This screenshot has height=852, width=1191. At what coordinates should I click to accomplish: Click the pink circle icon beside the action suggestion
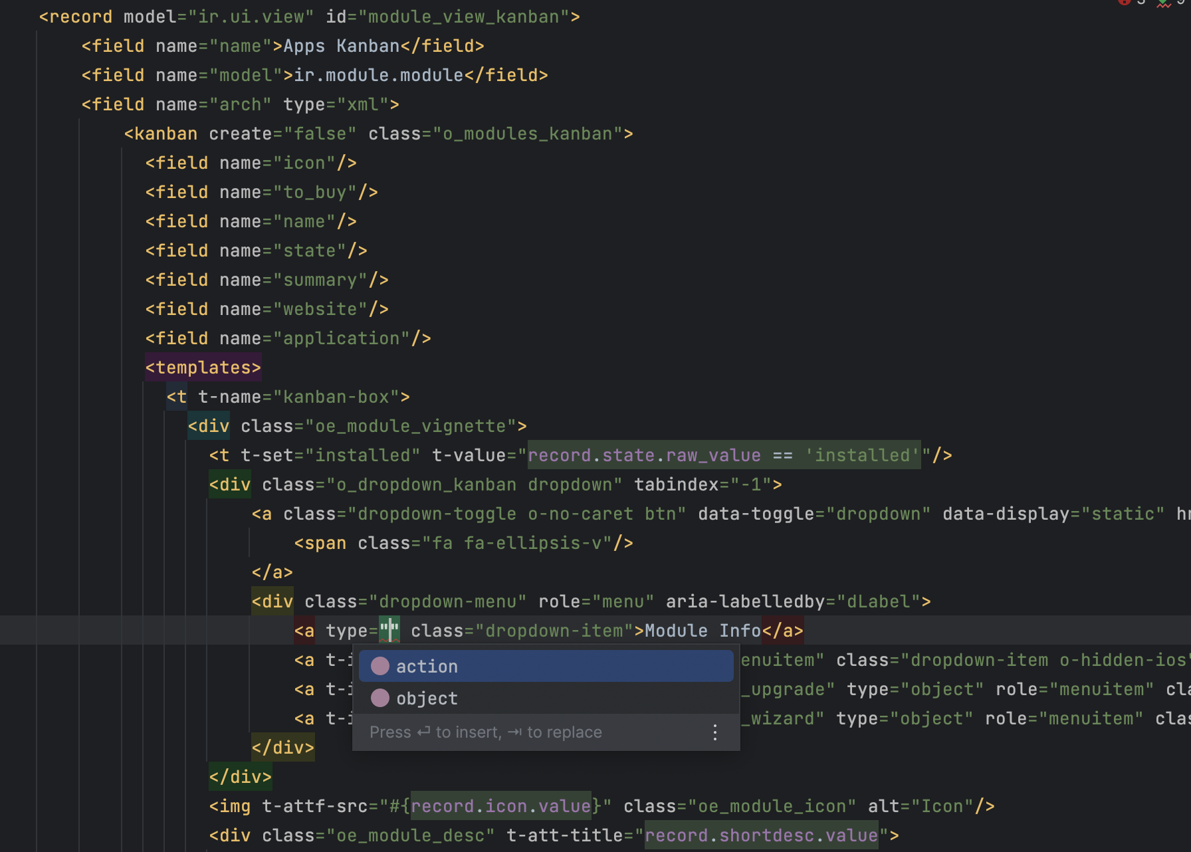[379, 665]
